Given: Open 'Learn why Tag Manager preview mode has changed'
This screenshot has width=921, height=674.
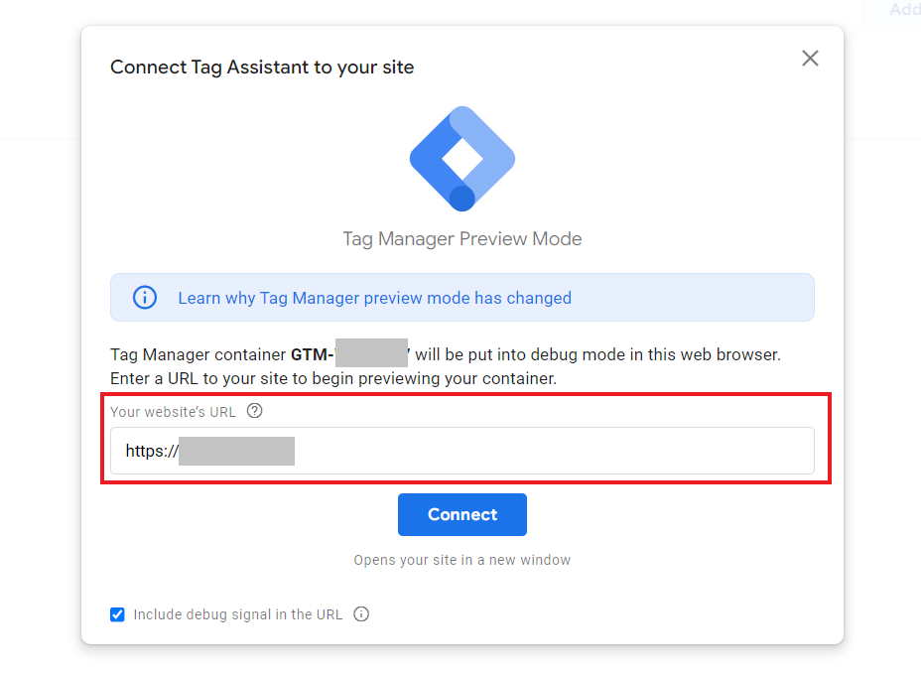Looking at the screenshot, I should 375,298.
